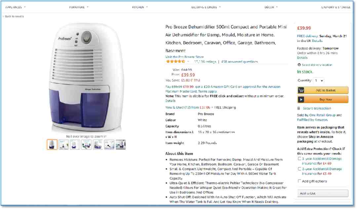Go back to results link
This screenshot has height=209, width=357.
click(14, 17)
